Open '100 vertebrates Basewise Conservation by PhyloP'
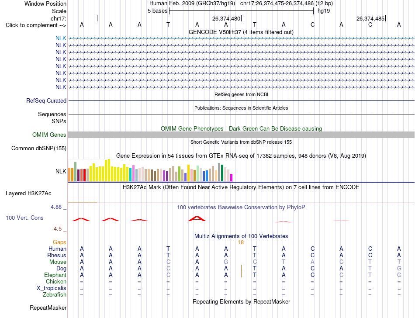Screen dimensions: 415x318 coord(241,207)
